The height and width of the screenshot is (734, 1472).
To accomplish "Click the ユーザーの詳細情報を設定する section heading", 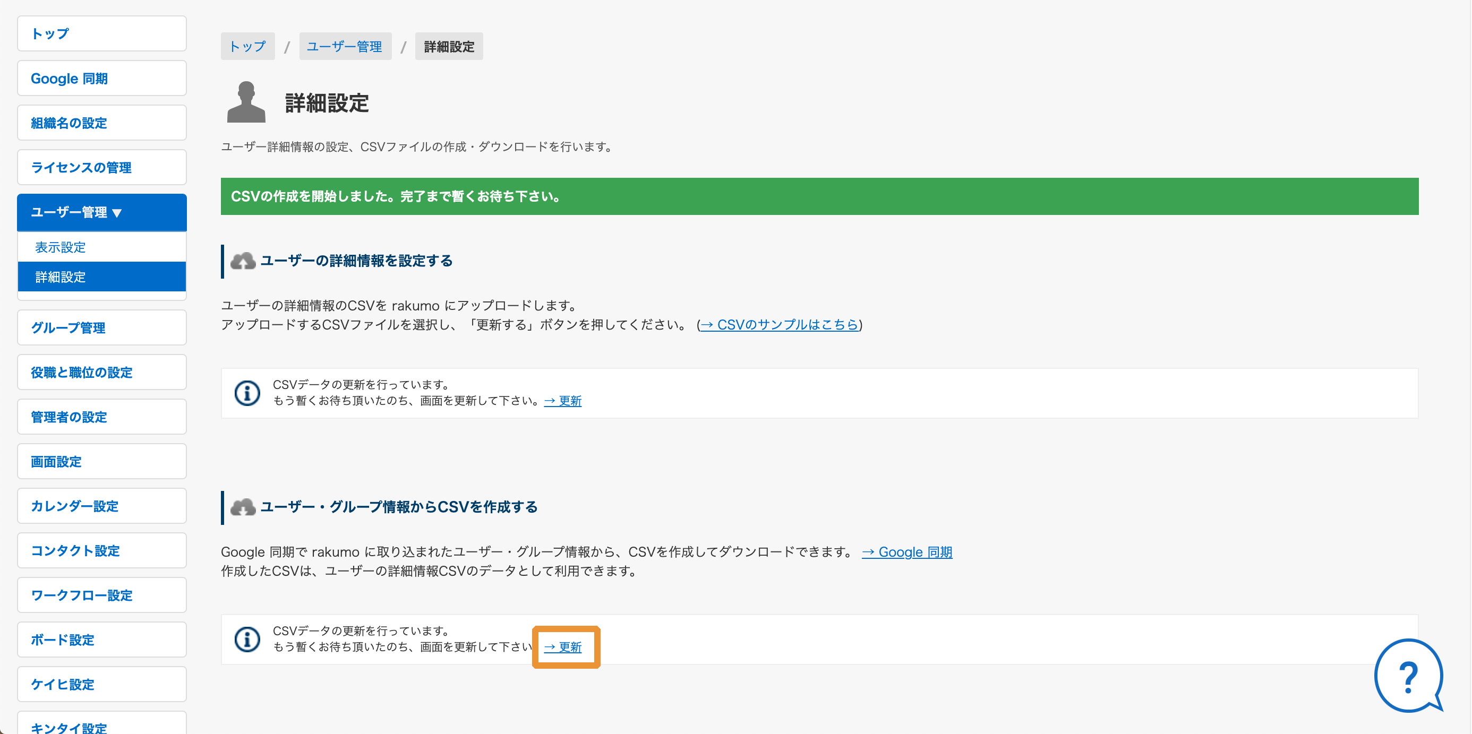I will [x=356, y=261].
